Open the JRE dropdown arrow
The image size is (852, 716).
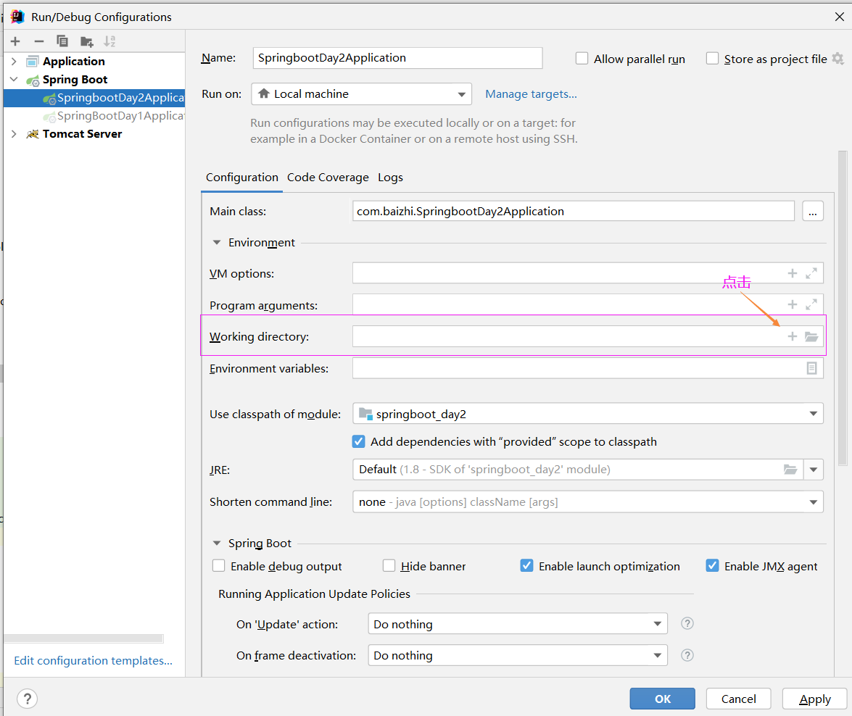tap(814, 470)
